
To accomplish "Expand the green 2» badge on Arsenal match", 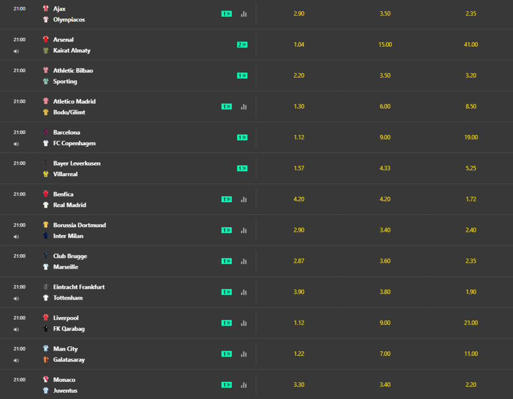I will [x=242, y=45].
